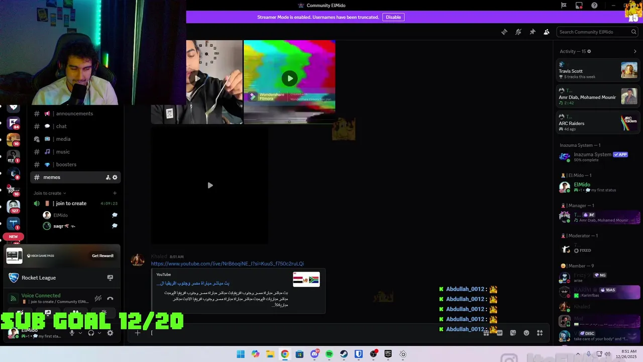The height and width of the screenshot is (362, 643).
Task: Expand the Activity panel with the chevron
Action: point(635,51)
